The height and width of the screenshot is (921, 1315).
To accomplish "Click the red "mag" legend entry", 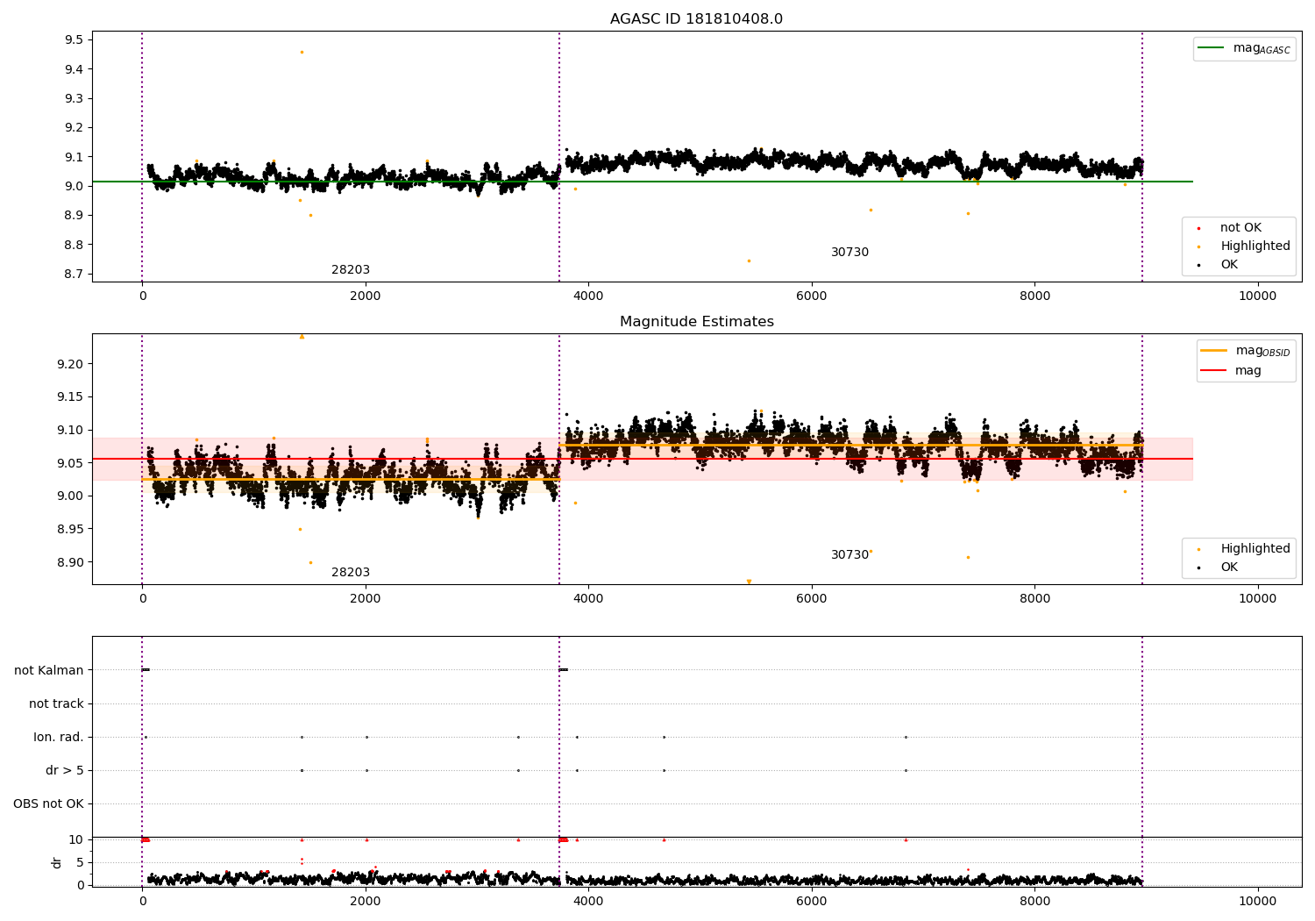I will [1231, 371].
